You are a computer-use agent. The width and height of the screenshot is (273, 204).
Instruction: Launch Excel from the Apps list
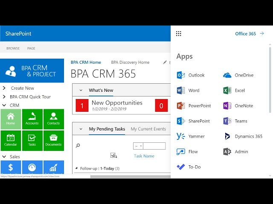pos(234,91)
